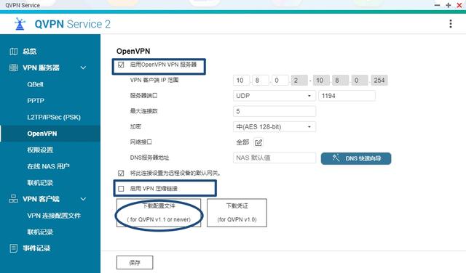Click the 事件记录 log document icon
466x273 pixels.
tap(13, 248)
